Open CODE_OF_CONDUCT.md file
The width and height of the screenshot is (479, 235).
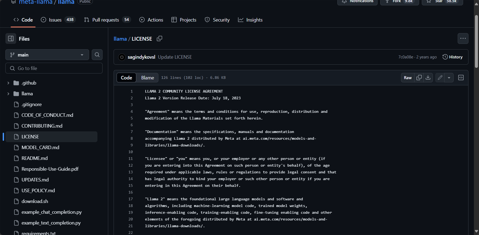point(47,115)
